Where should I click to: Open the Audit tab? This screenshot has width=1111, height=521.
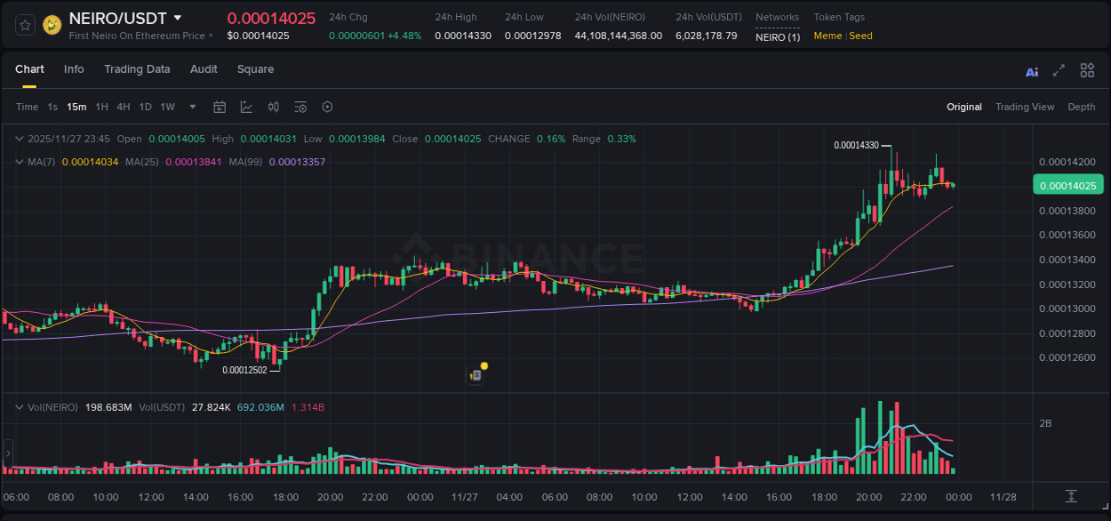point(204,69)
